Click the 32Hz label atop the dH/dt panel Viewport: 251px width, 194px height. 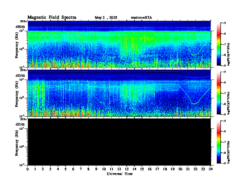23,21
